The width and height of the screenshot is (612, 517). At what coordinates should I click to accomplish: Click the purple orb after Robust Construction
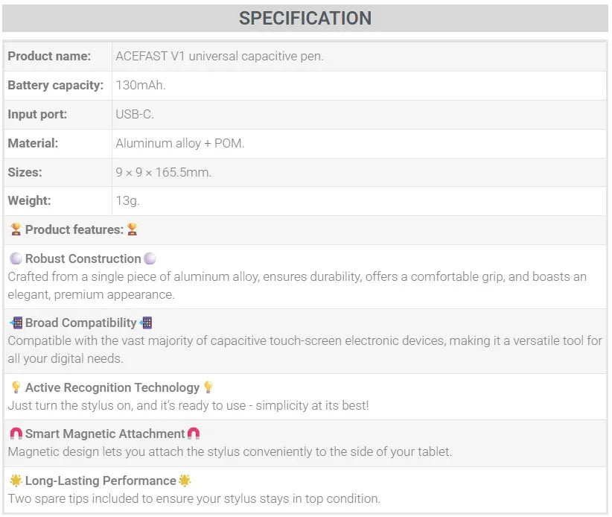tap(150, 258)
